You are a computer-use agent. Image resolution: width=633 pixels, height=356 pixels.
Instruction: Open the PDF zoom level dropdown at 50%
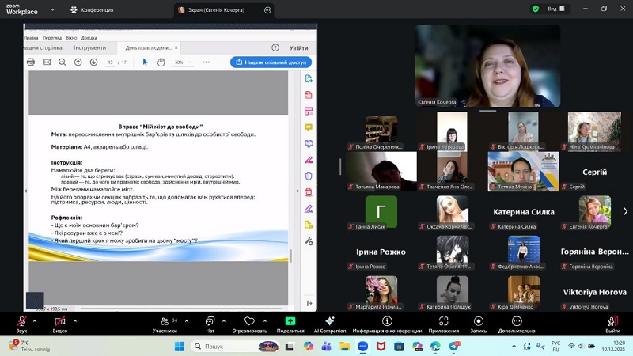coord(184,62)
